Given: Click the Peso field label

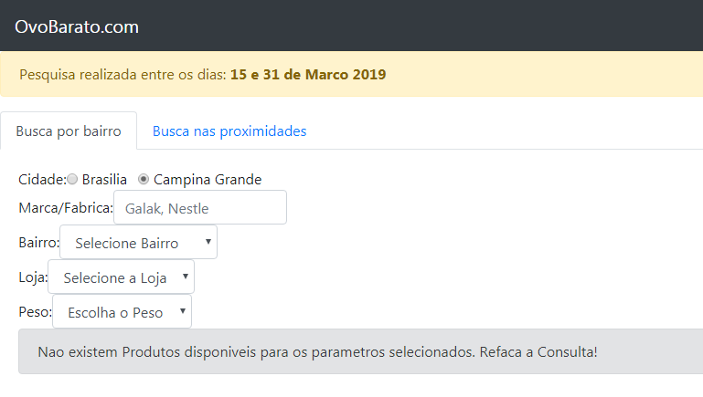Looking at the screenshot, I should pyautogui.click(x=36, y=311).
